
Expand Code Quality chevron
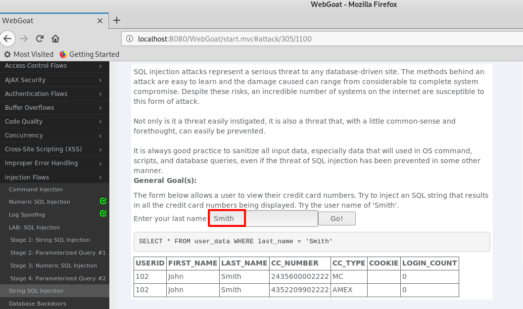(100, 122)
